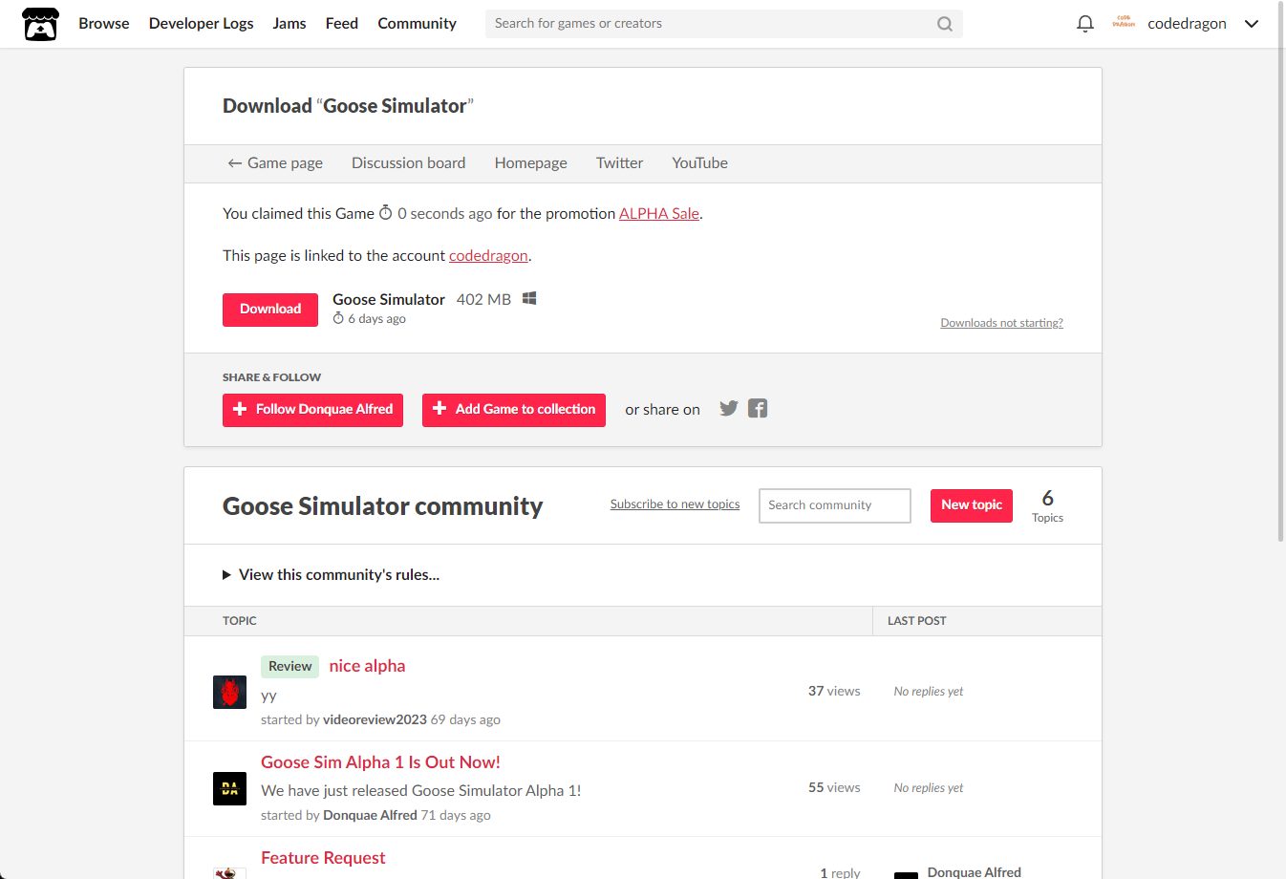Open the Twitter tab link
Screen dimensions: 1286x879
point(620,163)
